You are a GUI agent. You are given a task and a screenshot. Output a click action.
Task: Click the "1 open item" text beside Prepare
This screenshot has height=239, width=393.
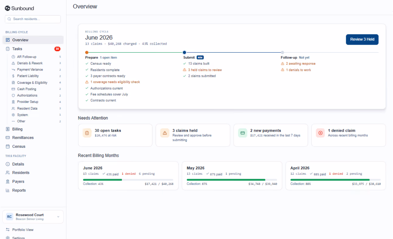108,57
